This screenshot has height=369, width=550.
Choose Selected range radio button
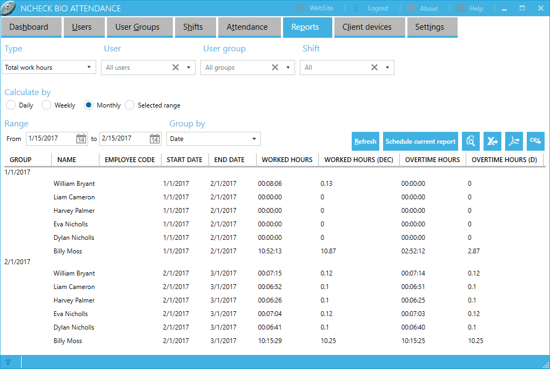[130, 105]
